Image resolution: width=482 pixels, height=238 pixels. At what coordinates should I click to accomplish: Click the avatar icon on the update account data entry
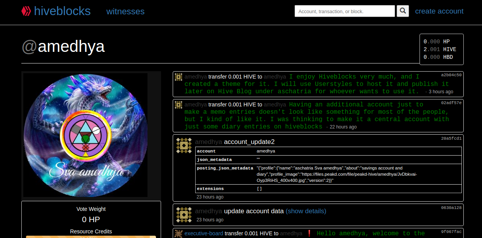coord(184,215)
